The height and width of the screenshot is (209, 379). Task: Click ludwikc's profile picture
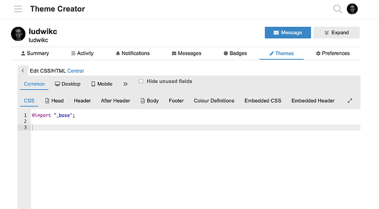click(x=18, y=34)
